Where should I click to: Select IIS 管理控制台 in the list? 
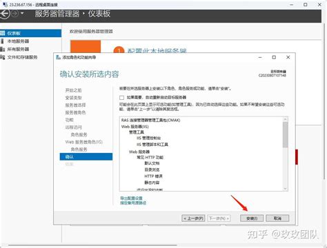[148, 138]
